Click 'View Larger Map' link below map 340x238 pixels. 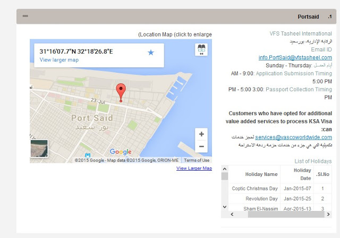194,169
